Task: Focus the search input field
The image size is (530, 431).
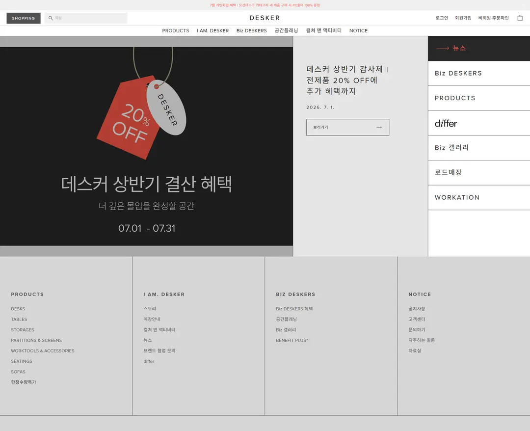Action: click(x=86, y=18)
